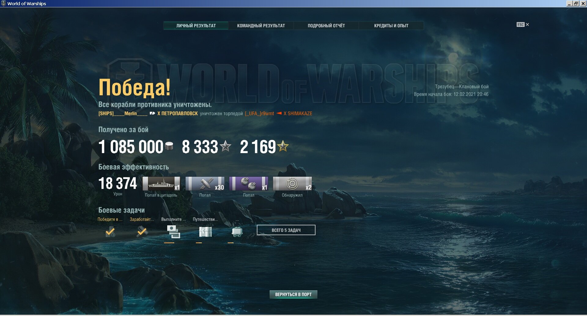Viewport: 587px width, 316px height.
Task: Click the Выполните ... combat task icon
Action: (174, 232)
